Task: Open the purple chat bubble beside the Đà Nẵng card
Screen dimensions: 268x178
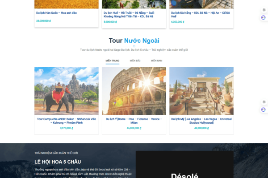Action: (264, 17)
